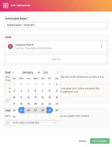Toggle the checkbox in the Draft section
Image resolution: width=112 pixels, height=147 pixels.
pyautogui.click(x=7, y=100)
